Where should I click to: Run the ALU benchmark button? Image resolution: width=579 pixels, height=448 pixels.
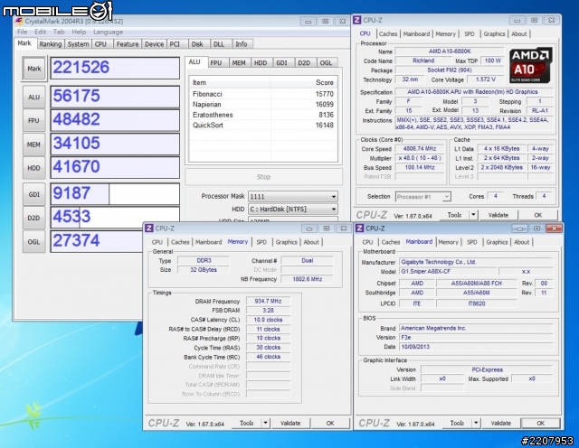coord(34,98)
